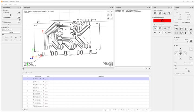Click the Z-probe circle icon in Control

click(181, 29)
